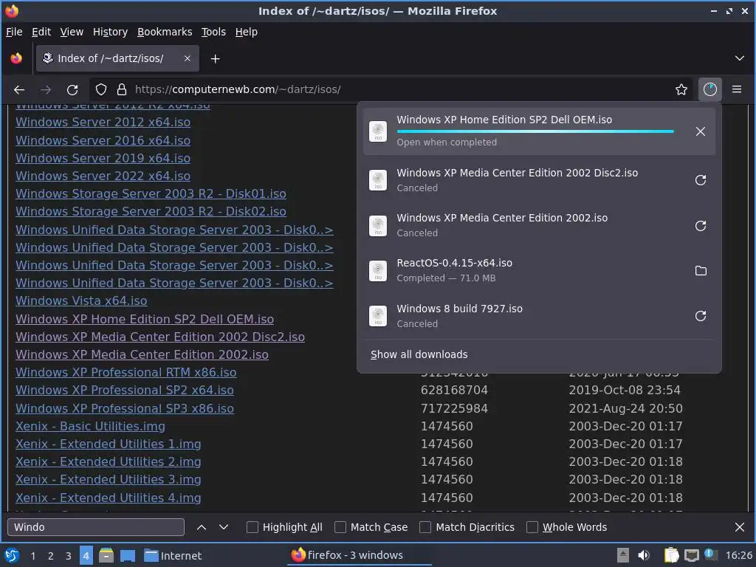Viewport: 756px width, 567px height.
Task: Show ReactOS-0.4.15-x64.iso in folder
Action: 700,270
